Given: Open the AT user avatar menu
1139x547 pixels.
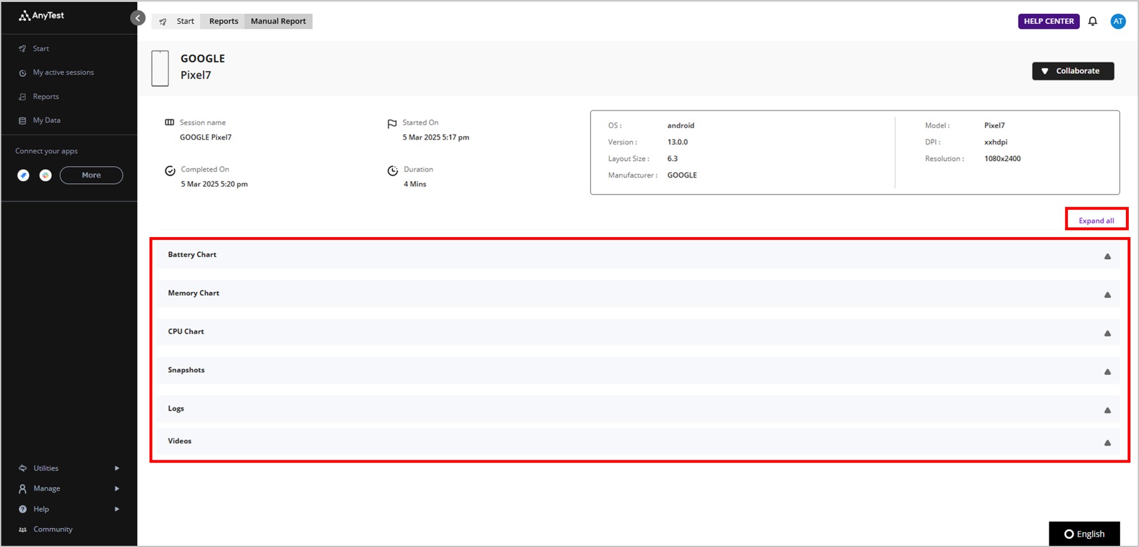Looking at the screenshot, I should [x=1118, y=21].
